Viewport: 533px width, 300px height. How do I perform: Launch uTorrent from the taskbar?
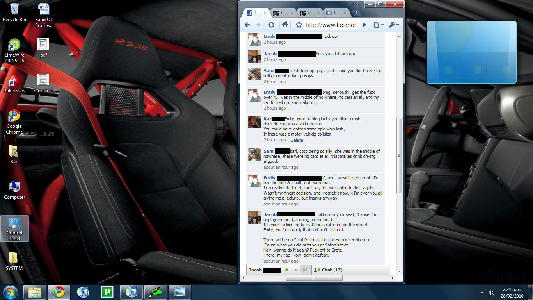coord(107,292)
